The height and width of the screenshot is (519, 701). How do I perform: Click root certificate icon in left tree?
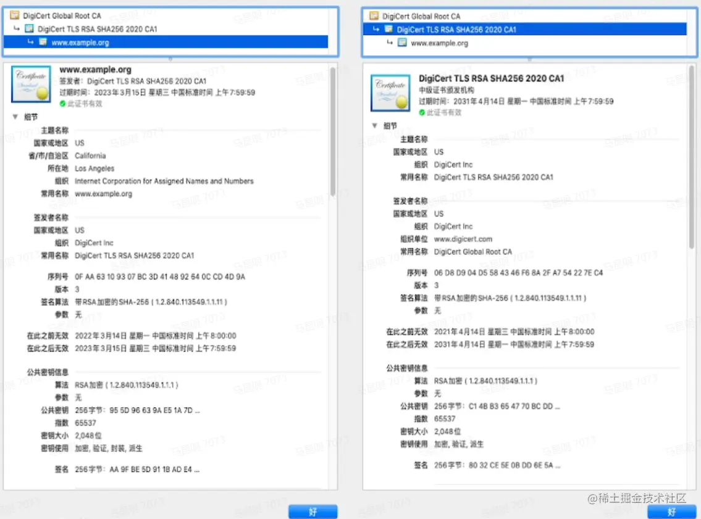(x=15, y=15)
